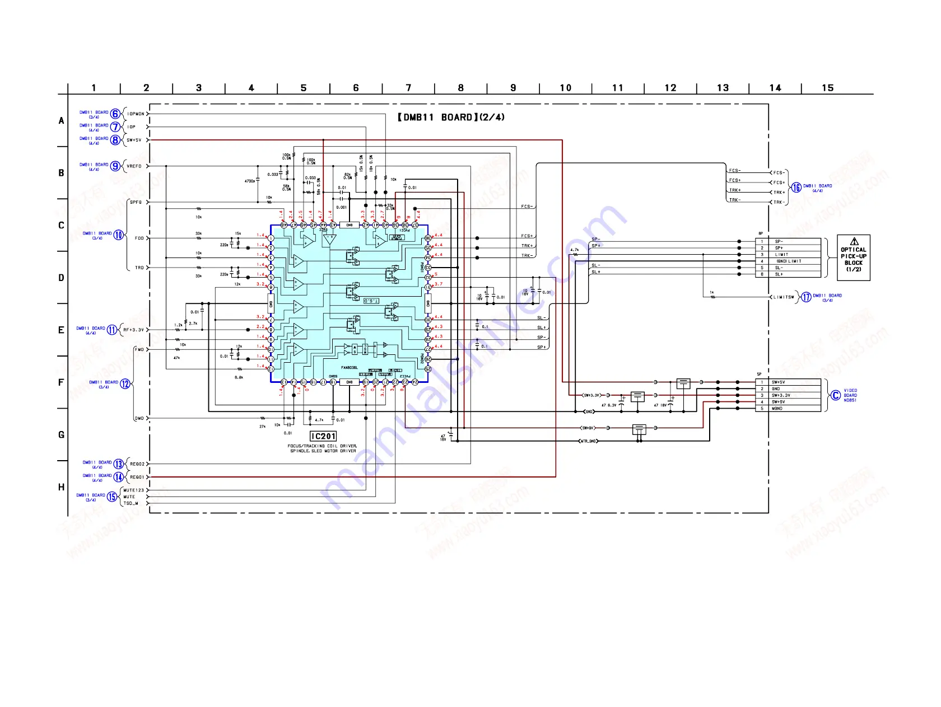The height and width of the screenshot is (707, 941).
Task: Click the column 15 grid header
Action: pos(828,88)
